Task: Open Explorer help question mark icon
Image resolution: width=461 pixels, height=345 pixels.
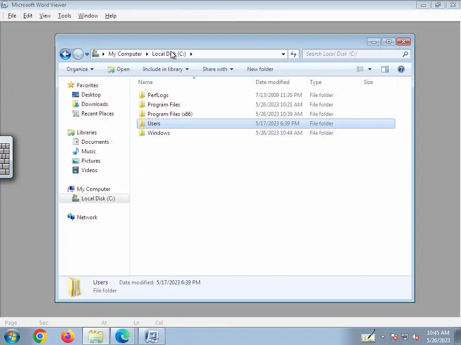Action: point(401,69)
